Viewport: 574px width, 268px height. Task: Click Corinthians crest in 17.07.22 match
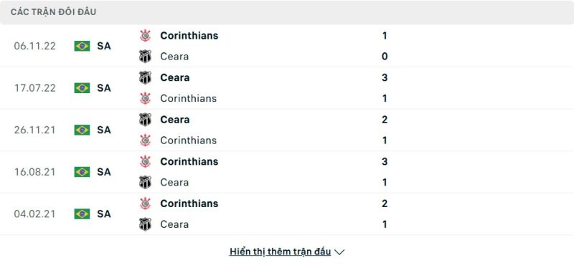146,98
